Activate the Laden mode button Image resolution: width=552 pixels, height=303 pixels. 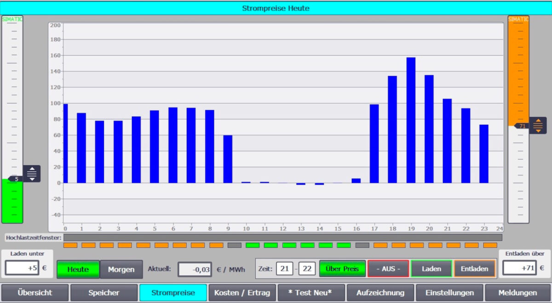coord(431,269)
